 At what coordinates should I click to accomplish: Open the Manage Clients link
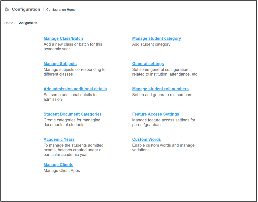(x=58, y=165)
